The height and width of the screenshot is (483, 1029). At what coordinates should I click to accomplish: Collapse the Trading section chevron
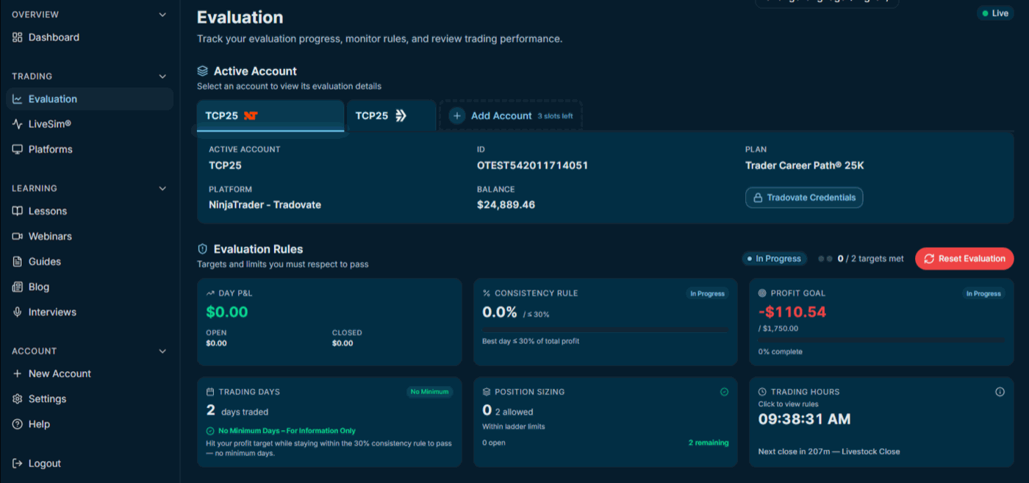(162, 76)
